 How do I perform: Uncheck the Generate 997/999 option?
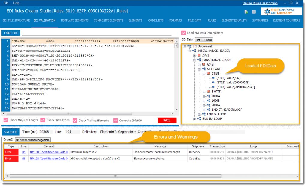pos(115,120)
